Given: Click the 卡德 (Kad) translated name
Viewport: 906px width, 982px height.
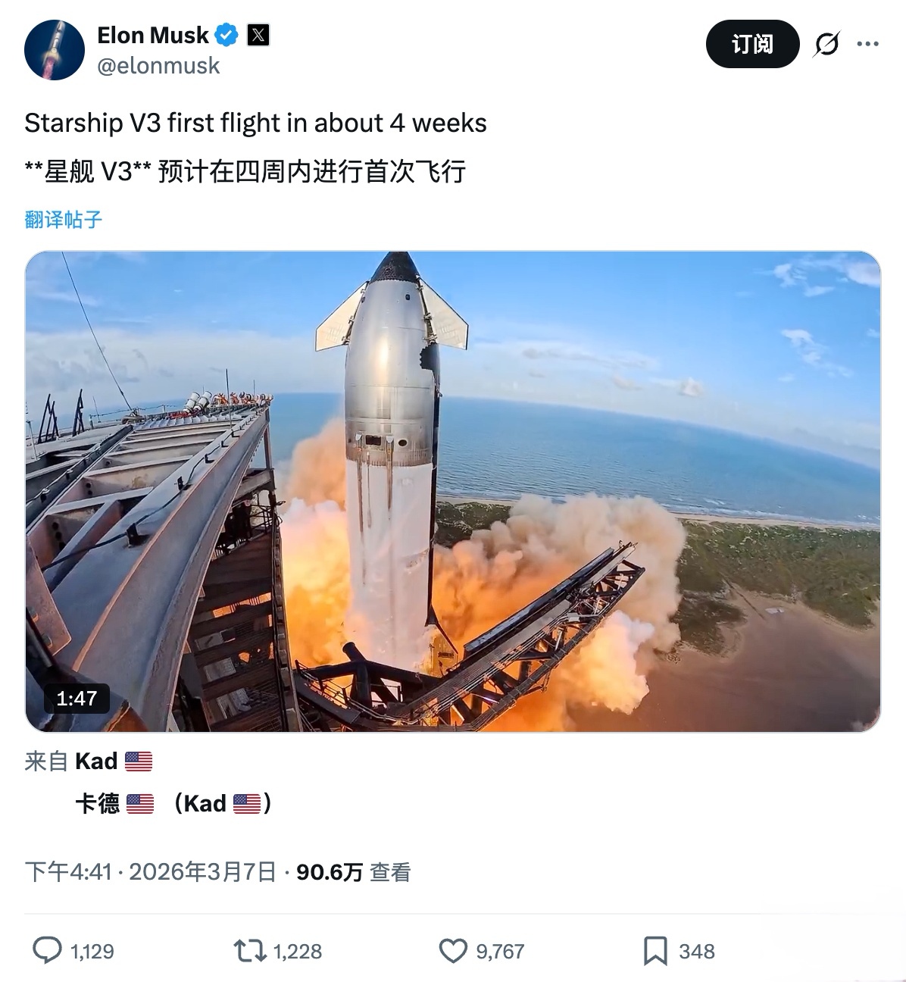Looking at the screenshot, I should tap(173, 803).
